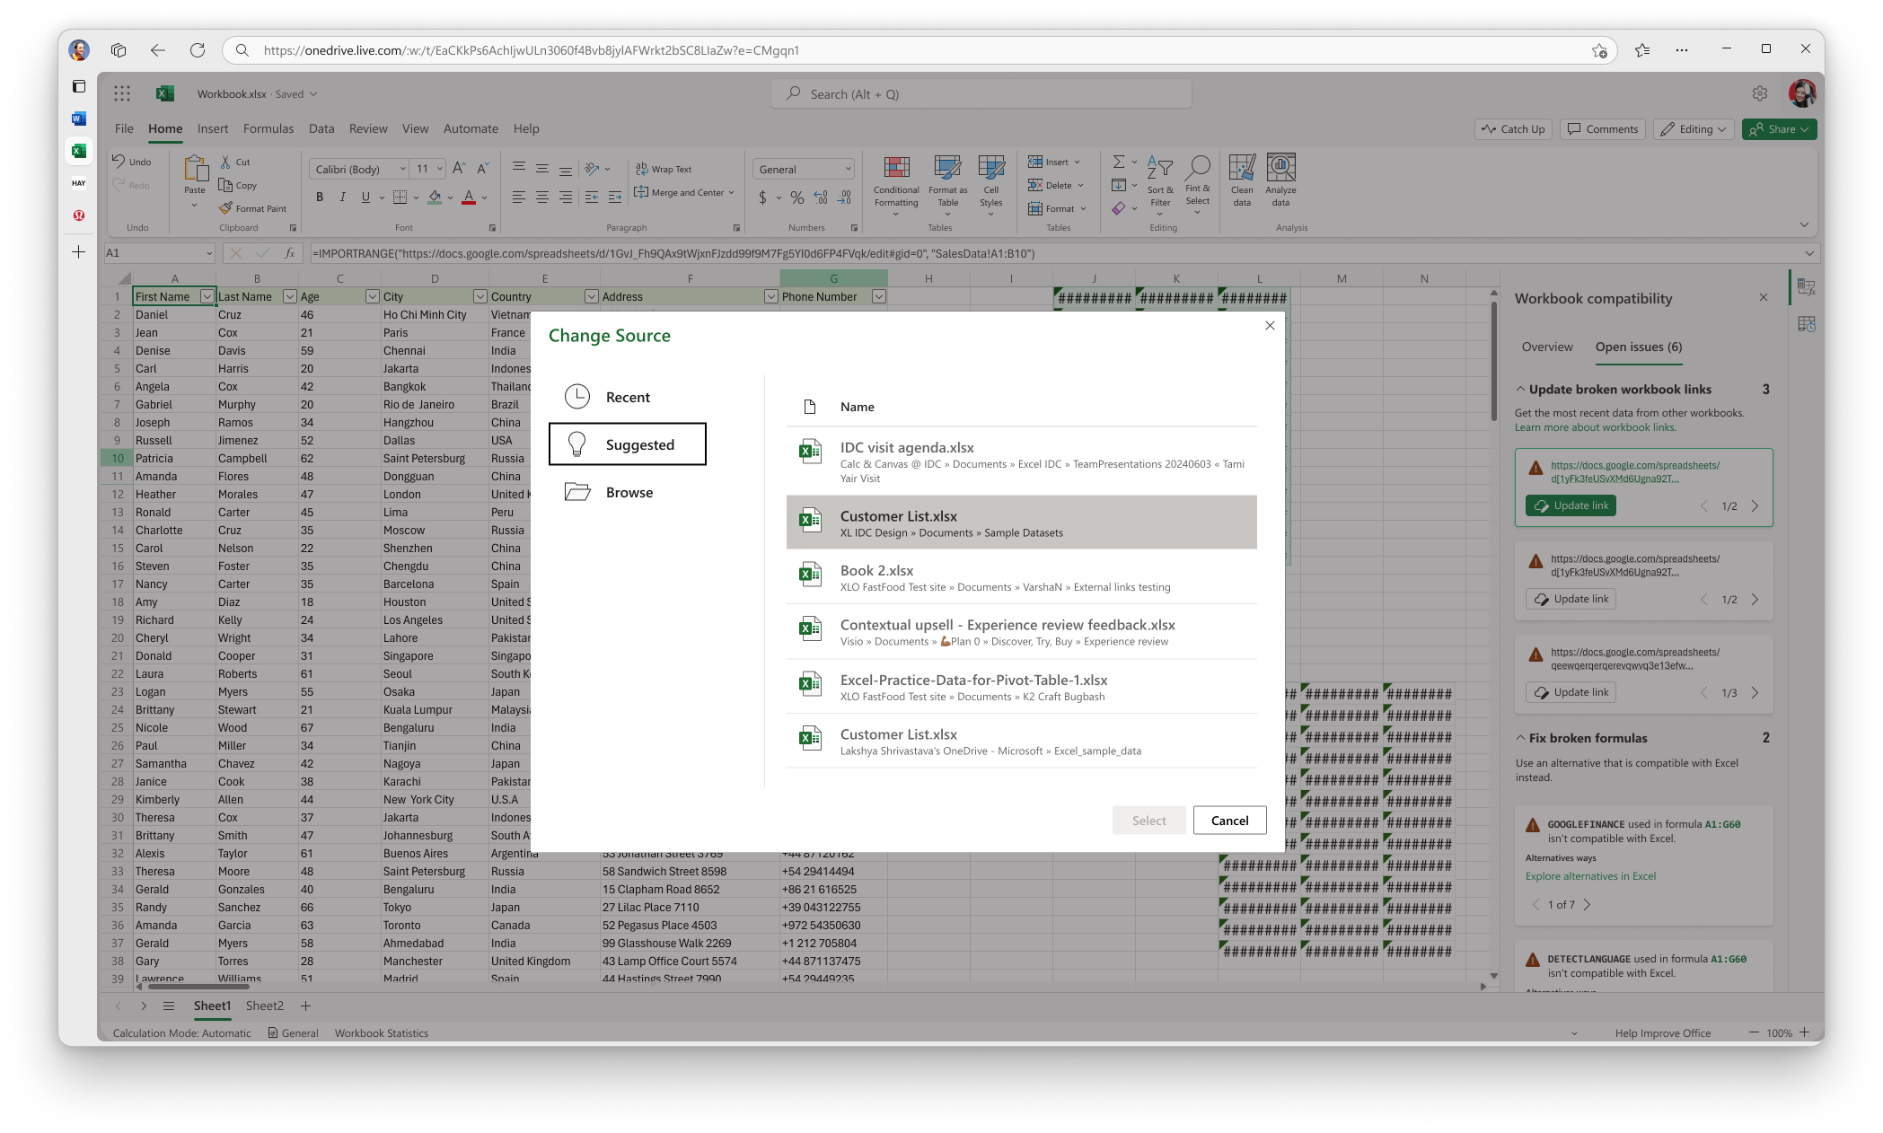Open the Browse folder option
Viewport: 1883px width, 1133px height.
(627, 492)
